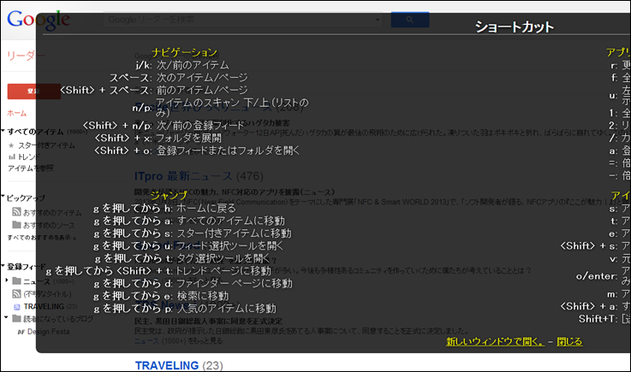Viewport: 631px width, 372px height.
Task: Click 閉じる to close shortcuts overlay
Action: click(x=569, y=341)
